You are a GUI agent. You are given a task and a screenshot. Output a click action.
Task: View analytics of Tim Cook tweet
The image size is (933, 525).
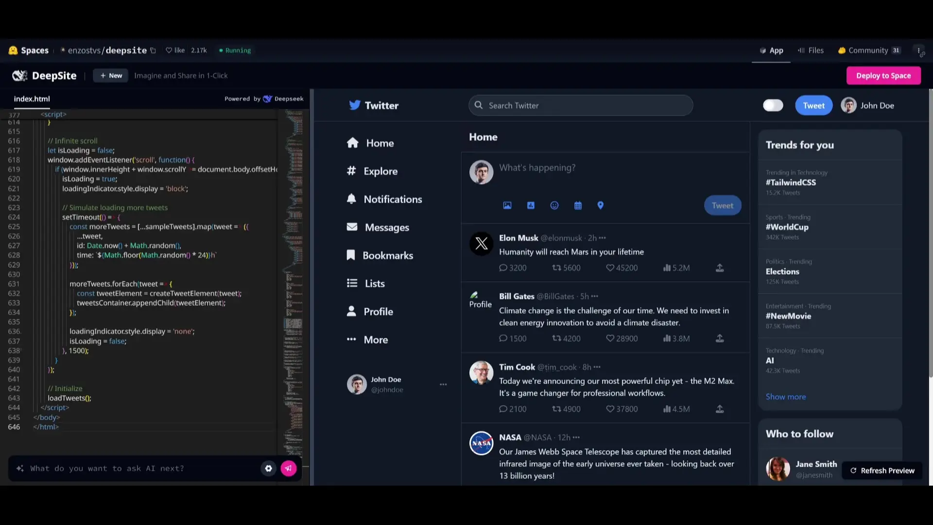coord(676,409)
